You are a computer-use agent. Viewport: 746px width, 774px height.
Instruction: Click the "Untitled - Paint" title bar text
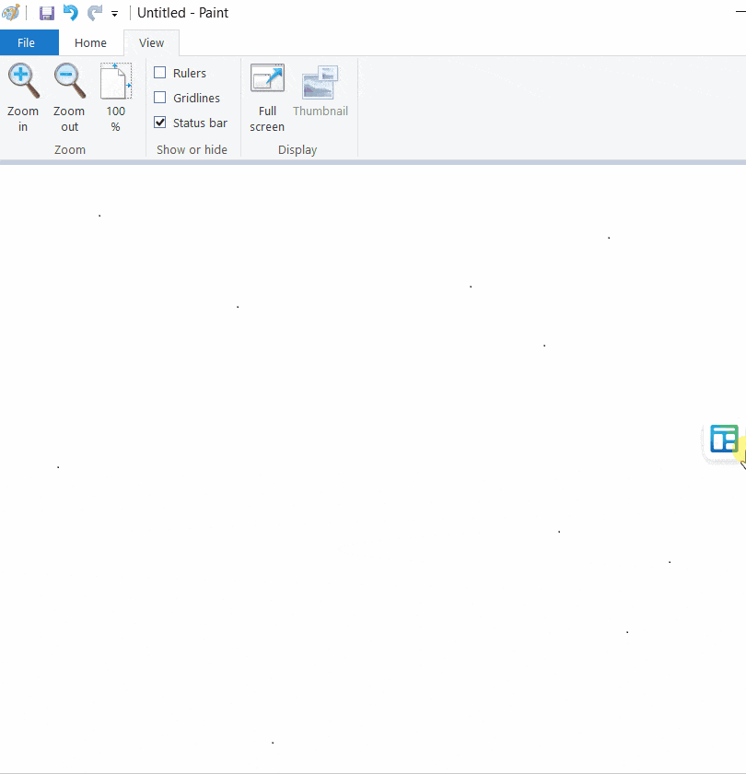tap(183, 13)
